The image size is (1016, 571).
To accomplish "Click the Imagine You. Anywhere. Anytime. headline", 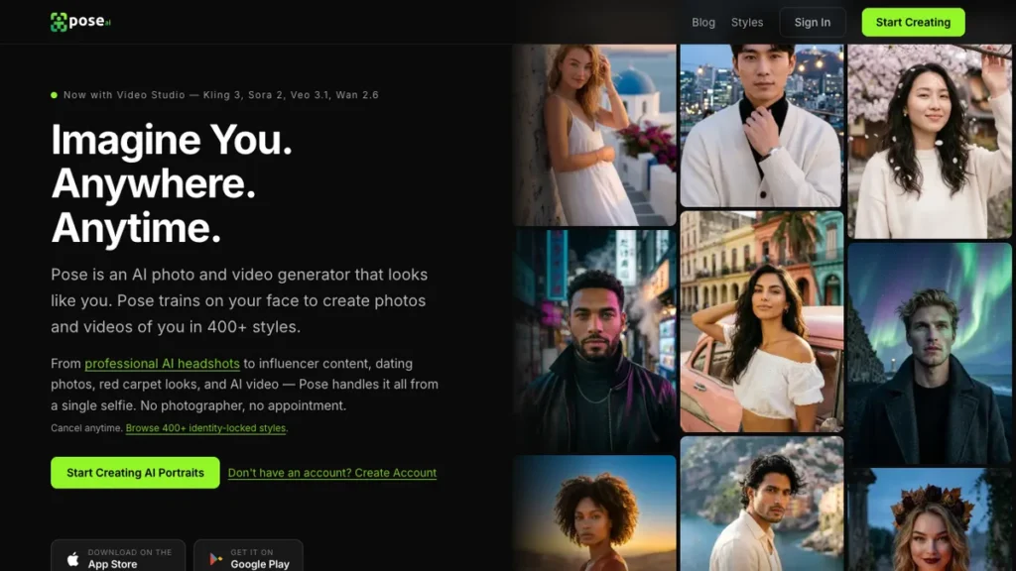I will 172,183.
